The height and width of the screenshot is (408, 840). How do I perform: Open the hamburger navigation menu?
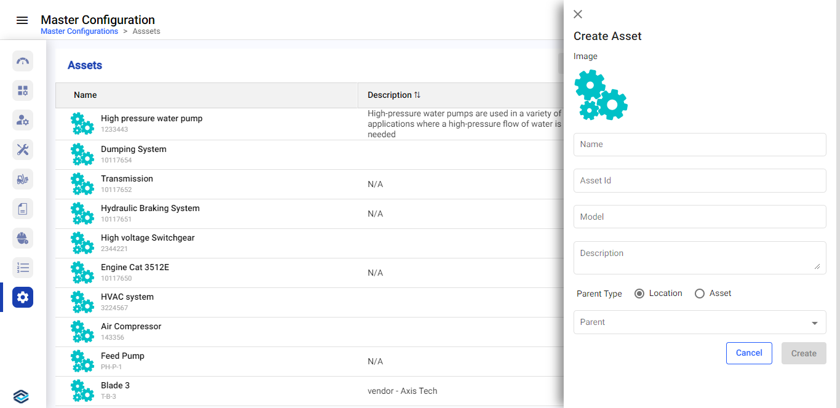pos(22,20)
